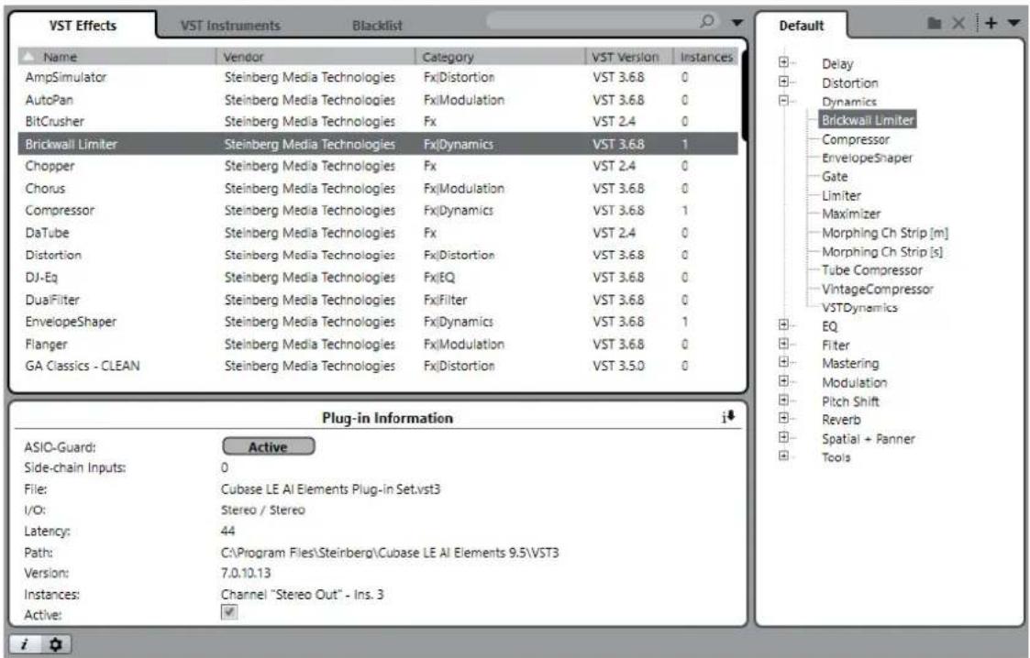Select Morphing Ch Strip [m] tree item
The image size is (1030, 658).
pyautogui.click(x=885, y=233)
